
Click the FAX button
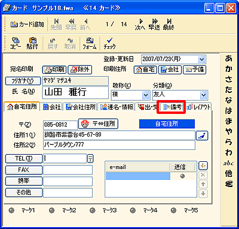[24, 170]
